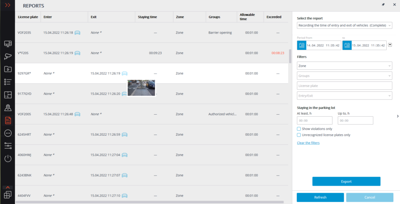This screenshot has width=400, height=204.
Task: Sort by the Staying time column header
Action: 147,17
